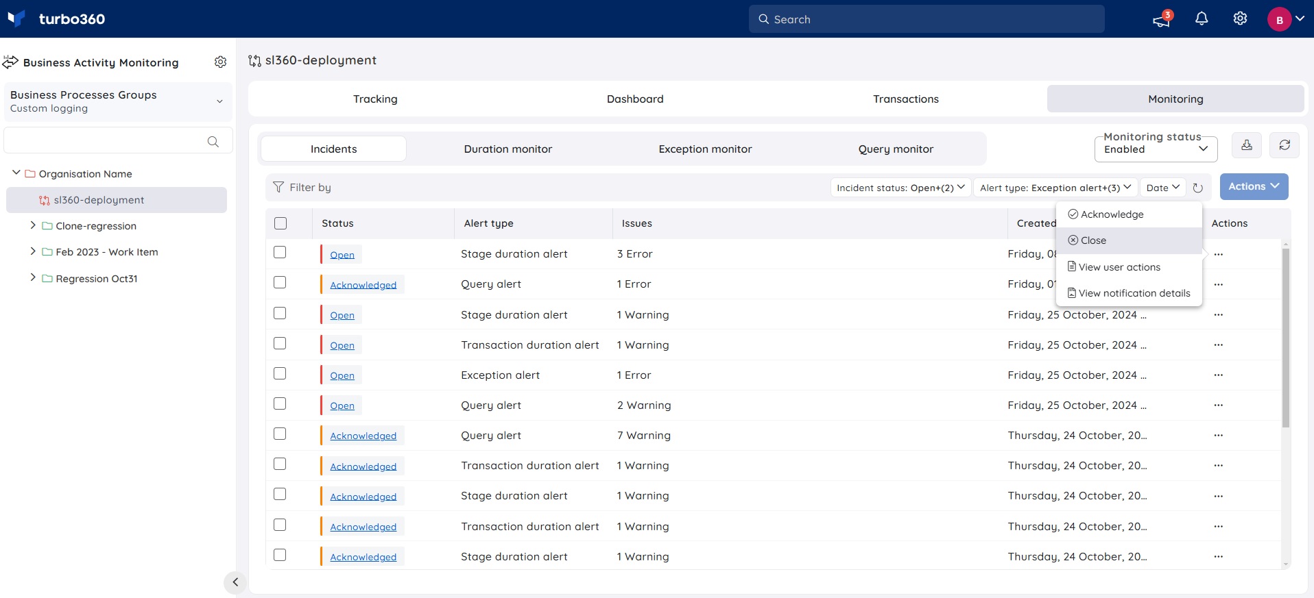1314x598 pixels.
Task: Click the turbo360 logo
Action: [56, 18]
